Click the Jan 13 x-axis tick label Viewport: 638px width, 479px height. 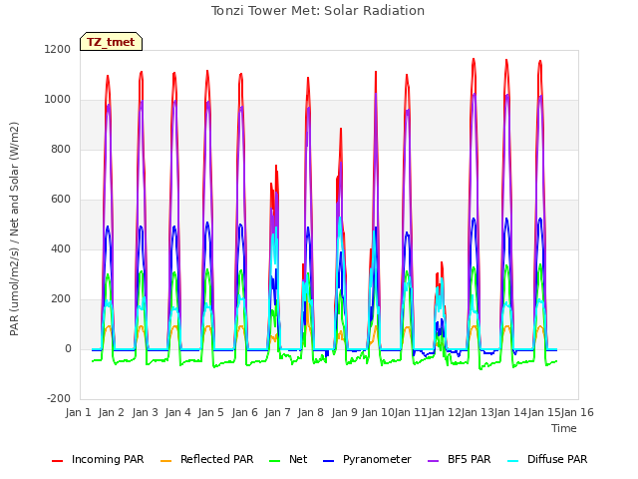[478, 412]
